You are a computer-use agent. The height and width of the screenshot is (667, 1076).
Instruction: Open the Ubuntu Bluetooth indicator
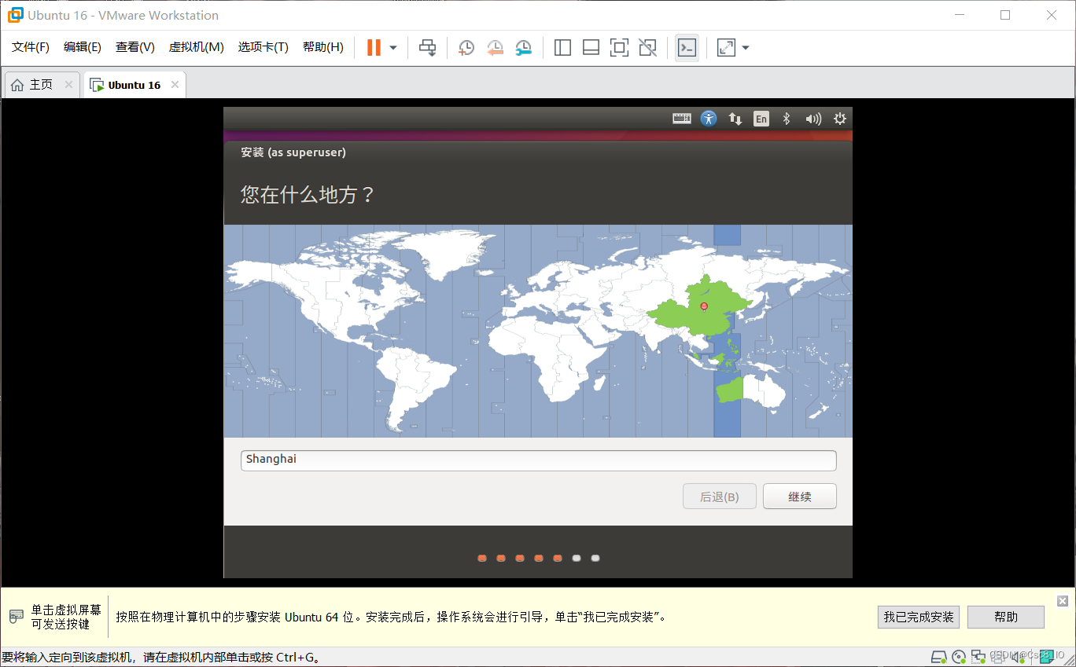(x=786, y=119)
